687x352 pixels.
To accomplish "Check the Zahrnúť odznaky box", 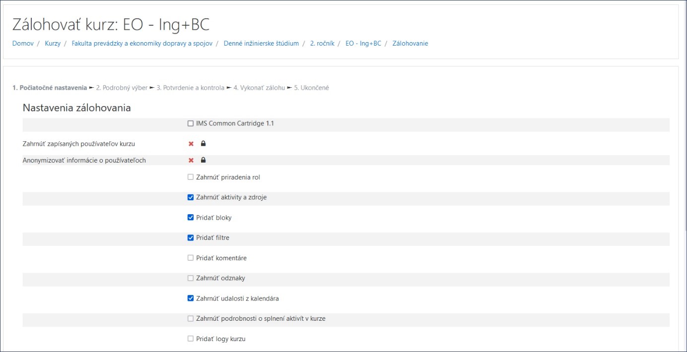I will click(191, 278).
